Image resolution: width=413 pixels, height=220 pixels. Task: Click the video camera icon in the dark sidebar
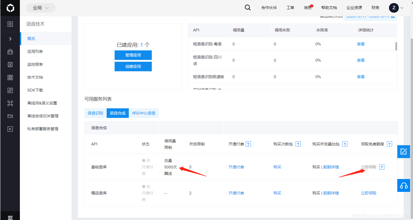(x=10, y=116)
